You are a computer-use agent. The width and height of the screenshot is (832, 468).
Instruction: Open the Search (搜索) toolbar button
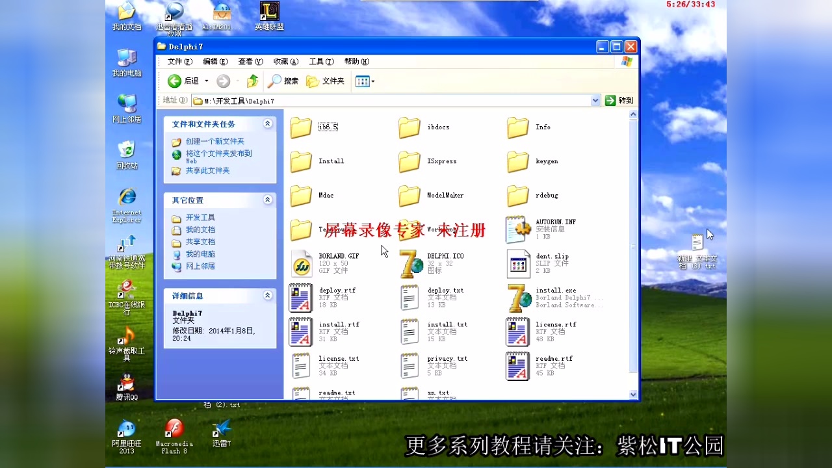point(283,81)
